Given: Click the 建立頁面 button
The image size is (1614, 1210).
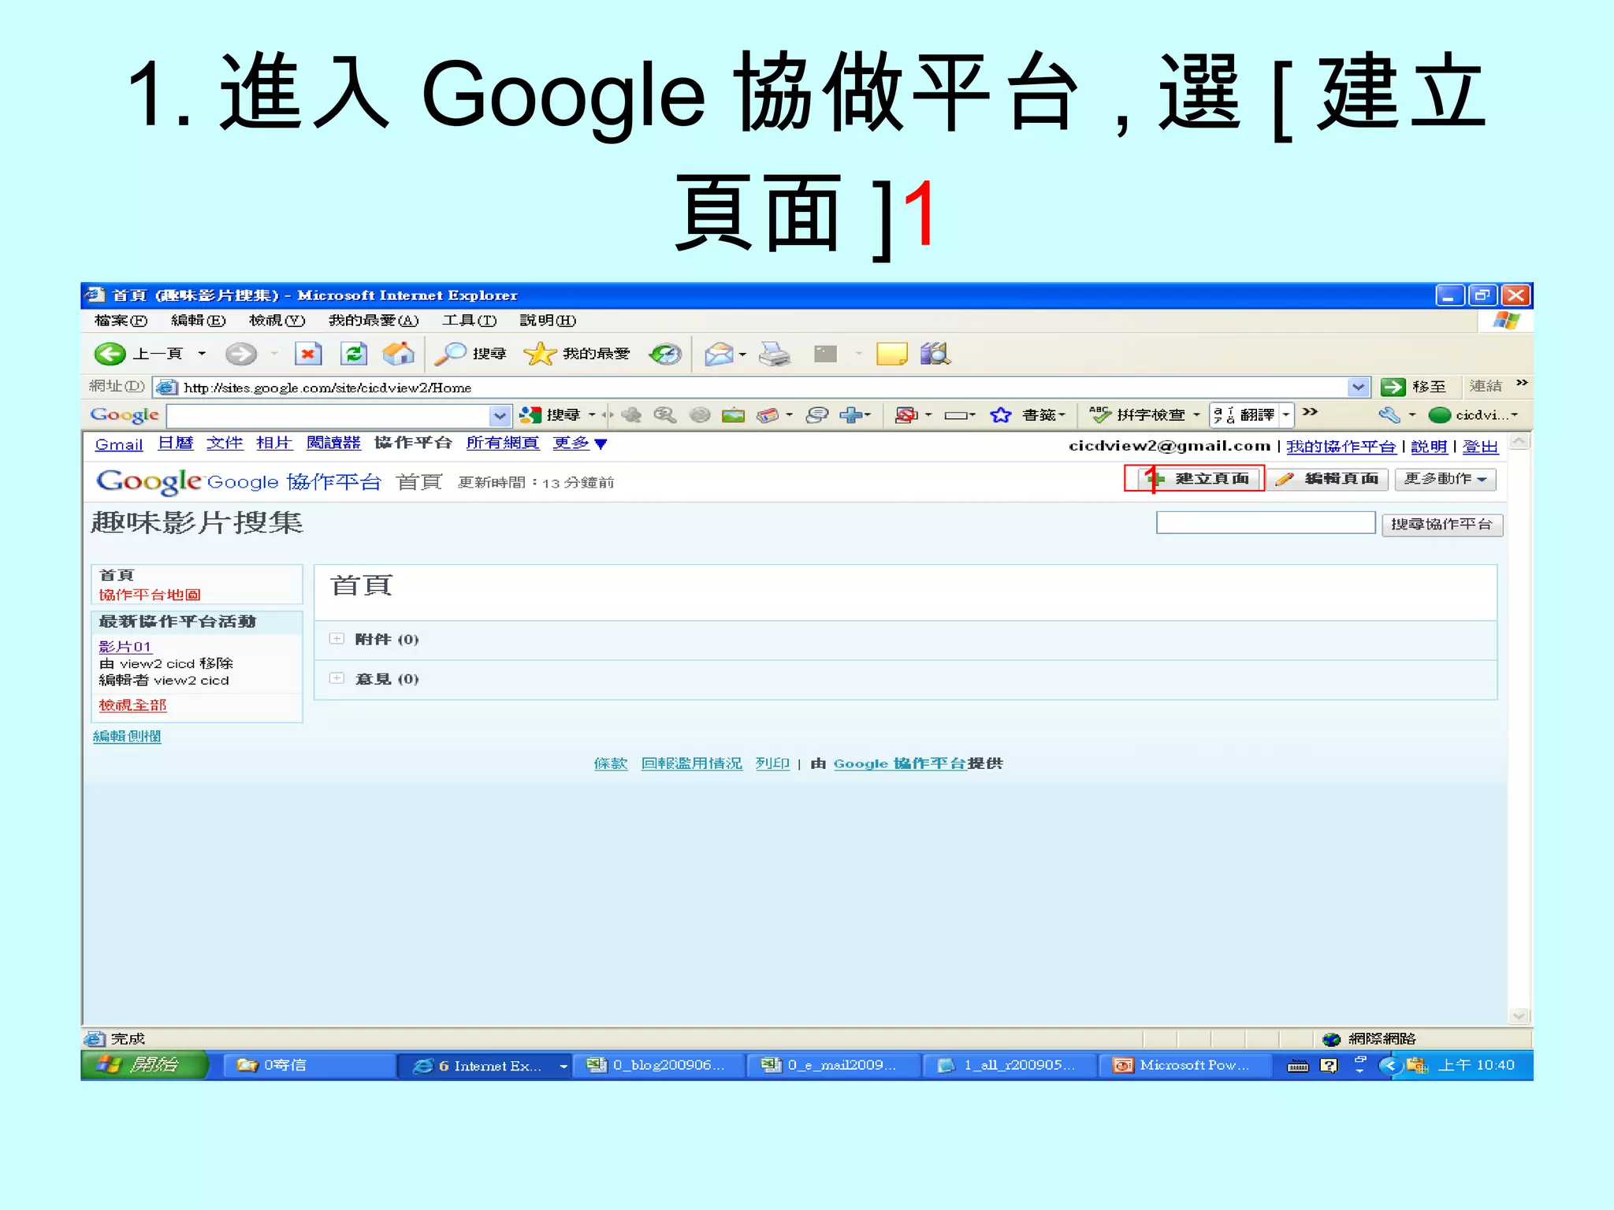Looking at the screenshot, I should [x=1199, y=478].
